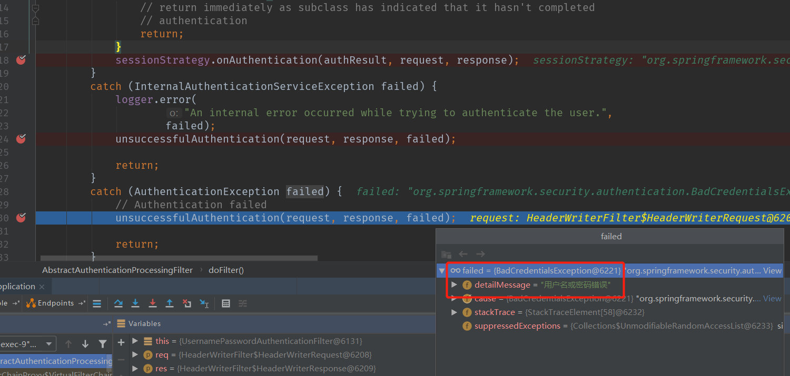Click the restore layout icon beside Variables header

click(x=107, y=324)
